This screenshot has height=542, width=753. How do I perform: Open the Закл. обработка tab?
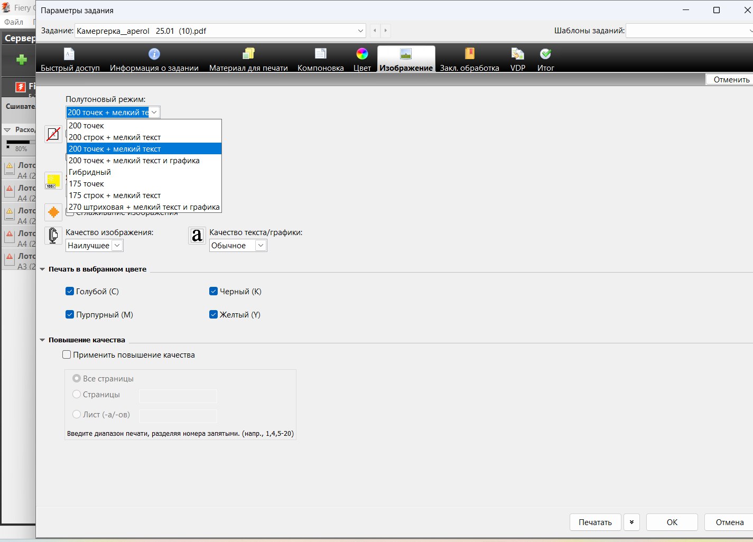[470, 59]
